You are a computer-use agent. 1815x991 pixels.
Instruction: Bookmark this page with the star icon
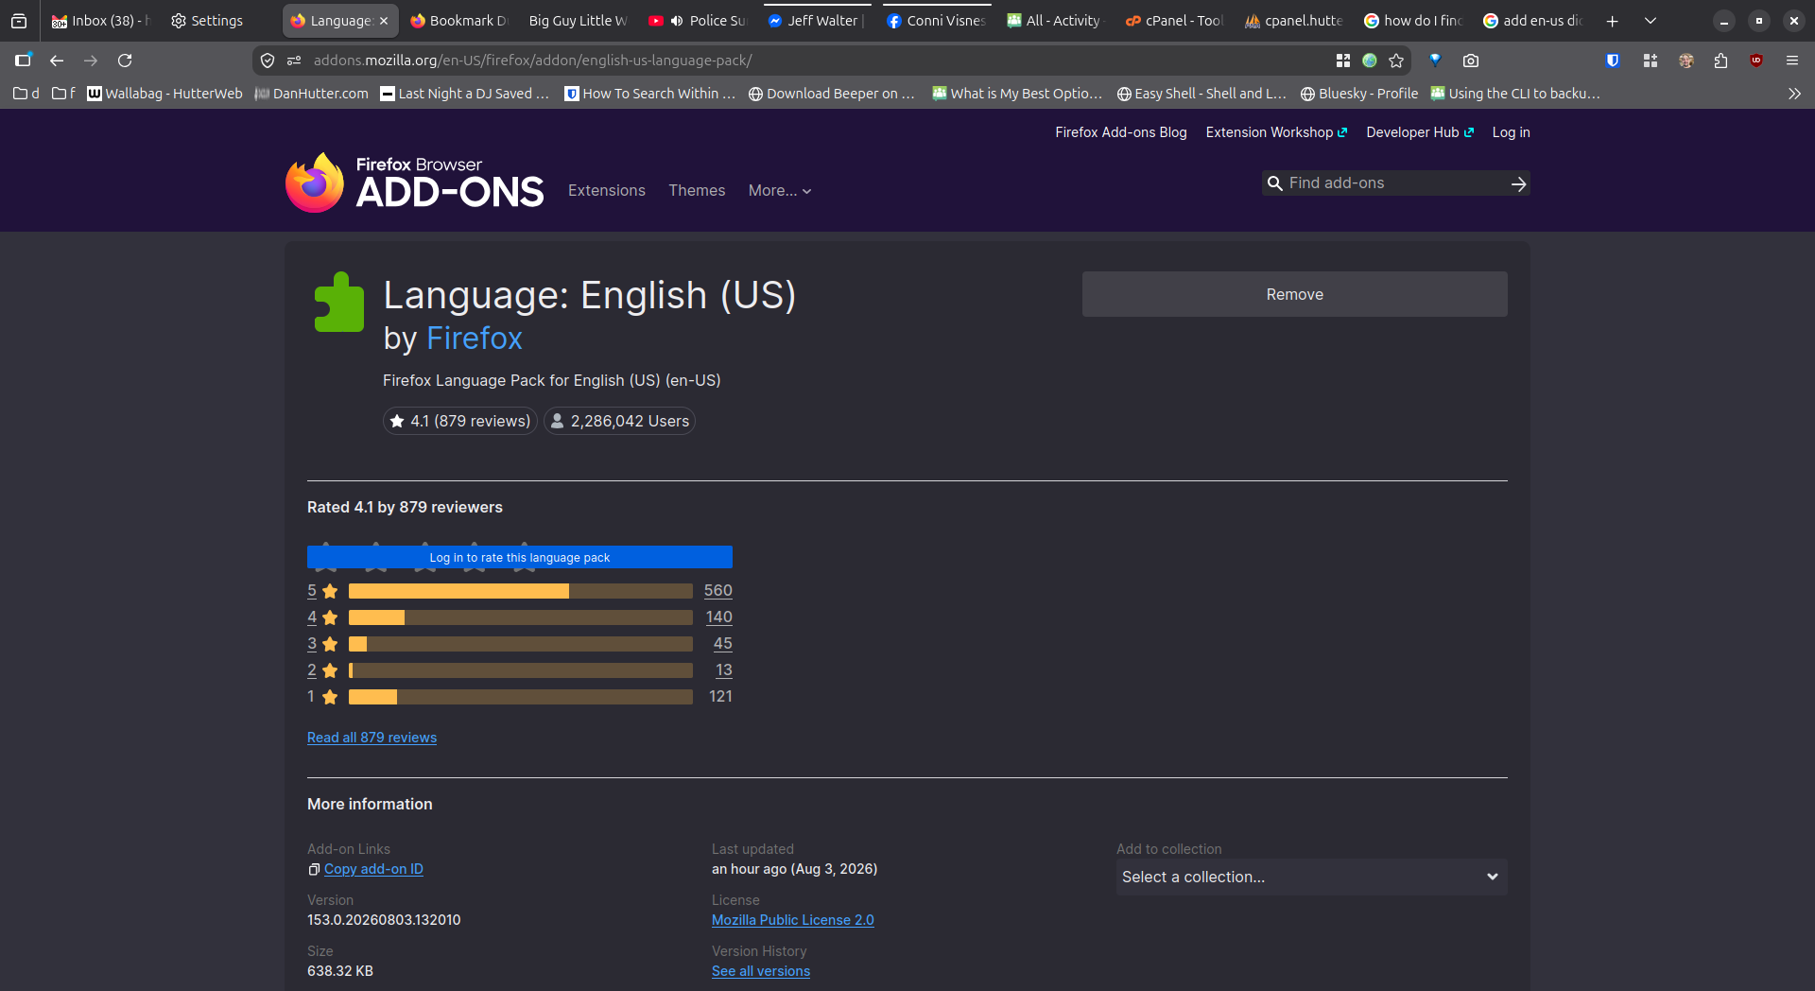1396,61
